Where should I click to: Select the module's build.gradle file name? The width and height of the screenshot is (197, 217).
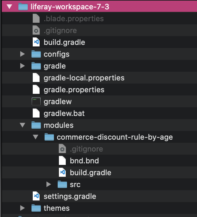tap(90, 173)
